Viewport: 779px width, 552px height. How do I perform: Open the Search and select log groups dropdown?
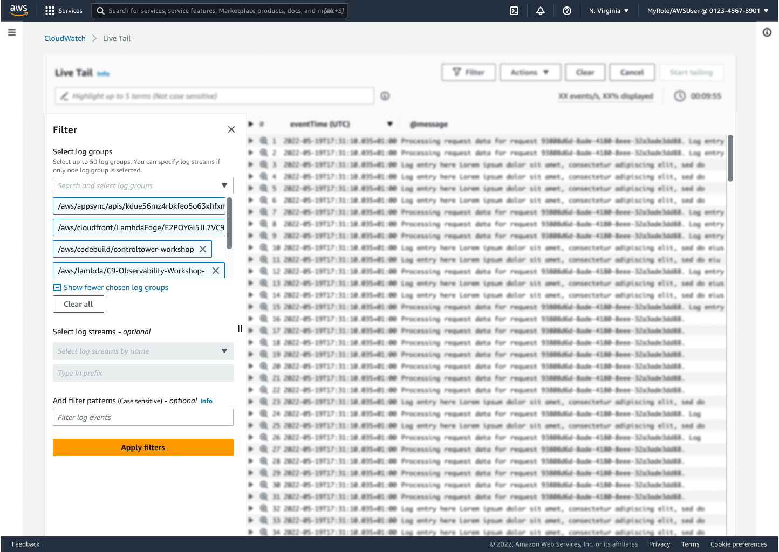pos(143,185)
